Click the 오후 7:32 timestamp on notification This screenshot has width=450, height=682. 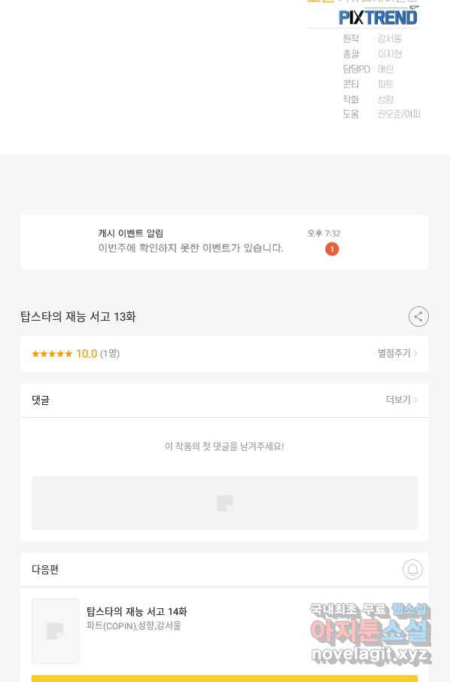click(324, 233)
